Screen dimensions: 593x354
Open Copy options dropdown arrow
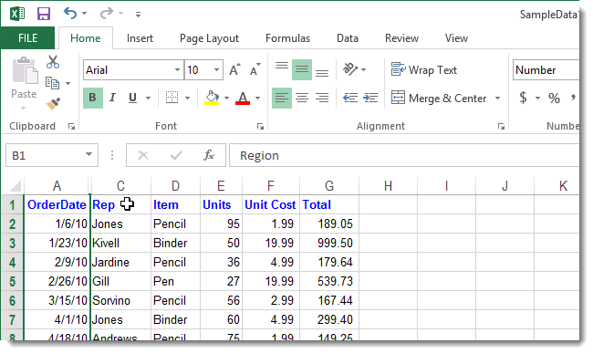pyautogui.click(x=68, y=83)
